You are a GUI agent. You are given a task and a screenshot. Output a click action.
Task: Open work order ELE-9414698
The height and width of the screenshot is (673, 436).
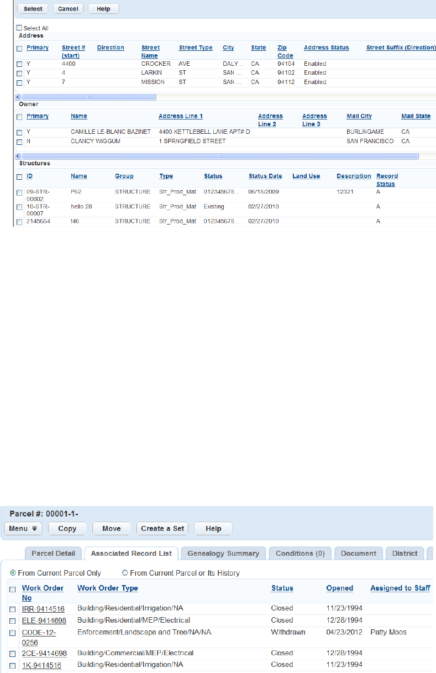pyautogui.click(x=44, y=620)
